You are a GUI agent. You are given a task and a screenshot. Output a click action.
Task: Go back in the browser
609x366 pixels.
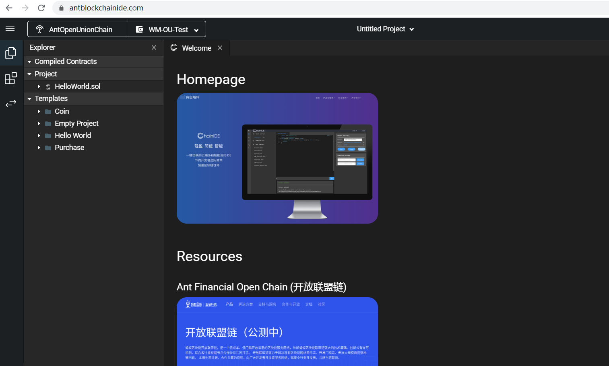[9, 8]
